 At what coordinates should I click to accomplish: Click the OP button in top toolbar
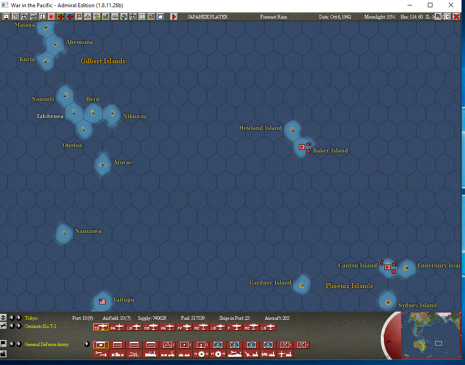pyautogui.click(x=142, y=17)
